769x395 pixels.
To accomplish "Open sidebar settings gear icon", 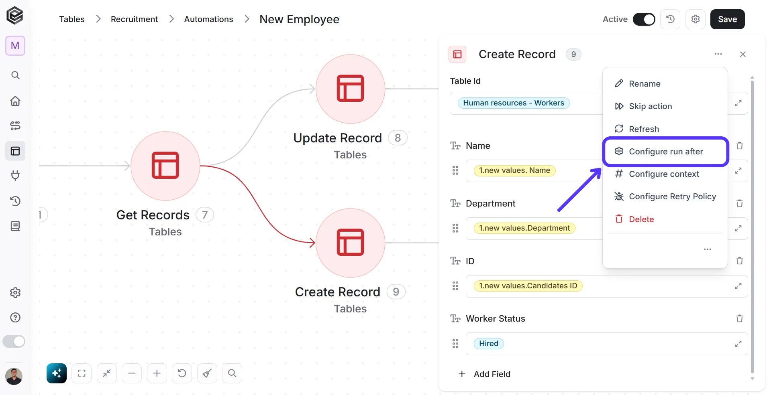I will click(x=15, y=293).
